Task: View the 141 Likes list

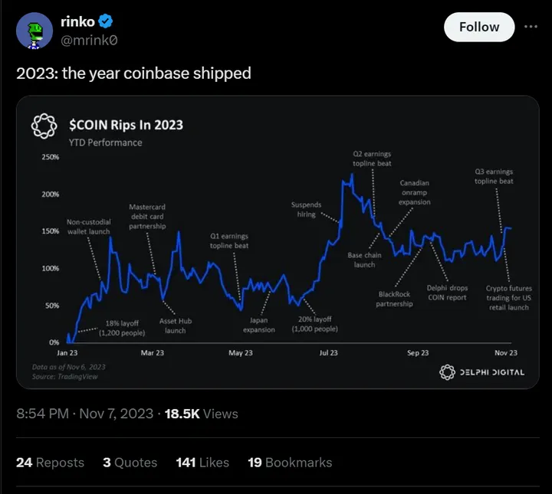Action: tap(202, 463)
